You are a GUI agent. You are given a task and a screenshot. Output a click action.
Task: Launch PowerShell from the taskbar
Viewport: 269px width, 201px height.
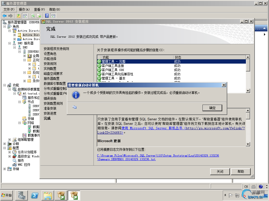[x=35, y=195]
